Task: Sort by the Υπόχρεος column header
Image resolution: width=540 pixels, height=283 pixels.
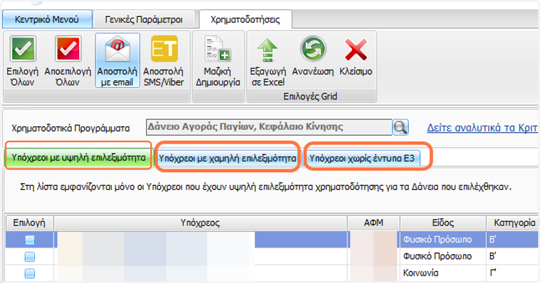Action: click(x=200, y=223)
